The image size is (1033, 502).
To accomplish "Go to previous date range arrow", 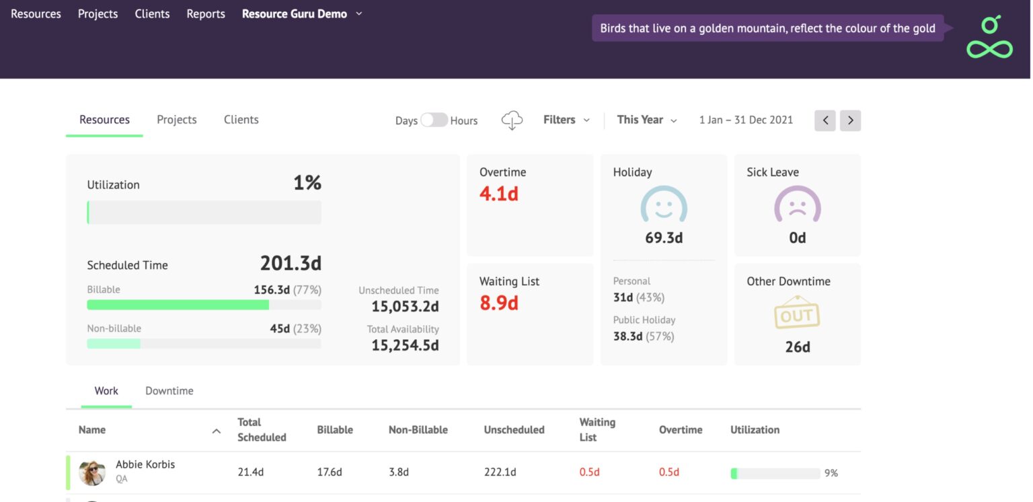I will click(x=825, y=120).
